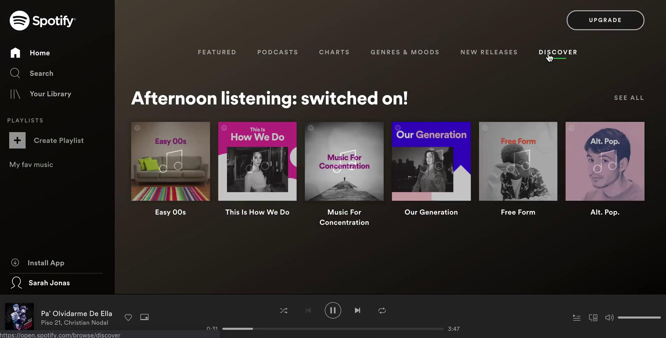Click the Install App link
This screenshot has width=666, height=338.
click(x=46, y=263)
